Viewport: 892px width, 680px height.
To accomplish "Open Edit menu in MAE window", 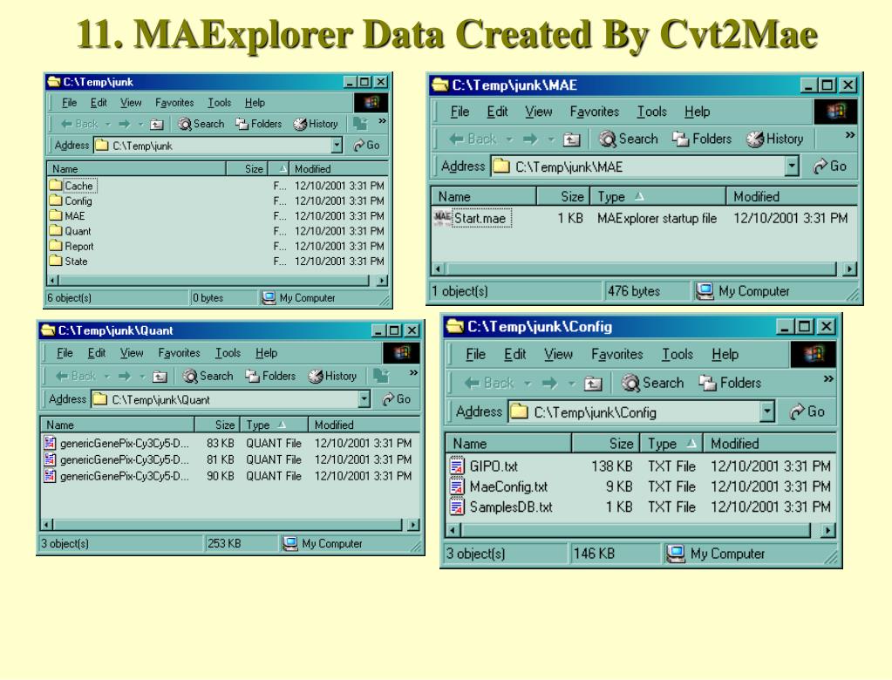I will (x=497, y=112).
